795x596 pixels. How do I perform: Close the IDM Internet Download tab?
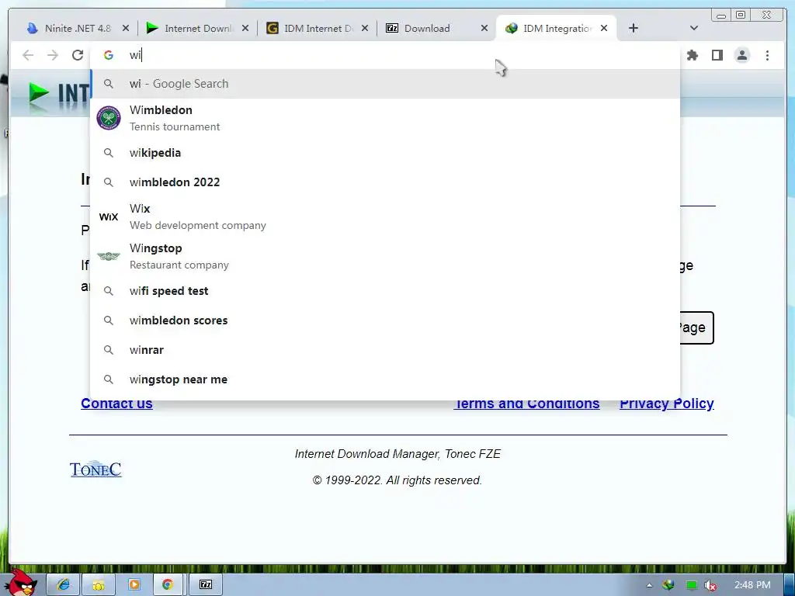click(365, 29)
